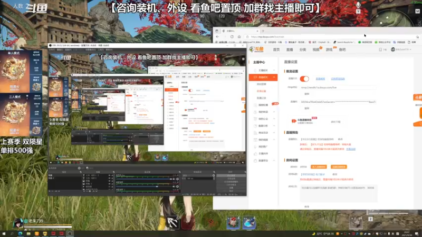Open File Explorer from the taskbar
Viewport: 422px width, 237px height.
click(28, 234)
